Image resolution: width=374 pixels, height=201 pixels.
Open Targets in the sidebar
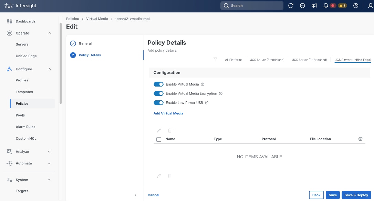tap(22, 191)
